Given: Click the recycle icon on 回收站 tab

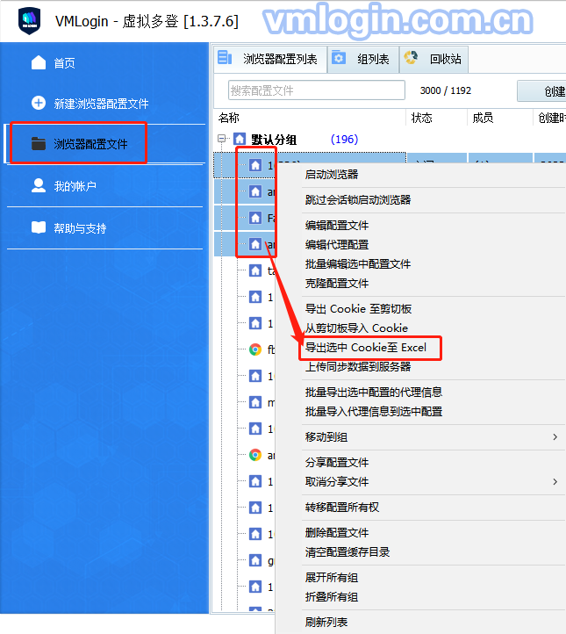Looking at the screenshot, I should point(411,58).
